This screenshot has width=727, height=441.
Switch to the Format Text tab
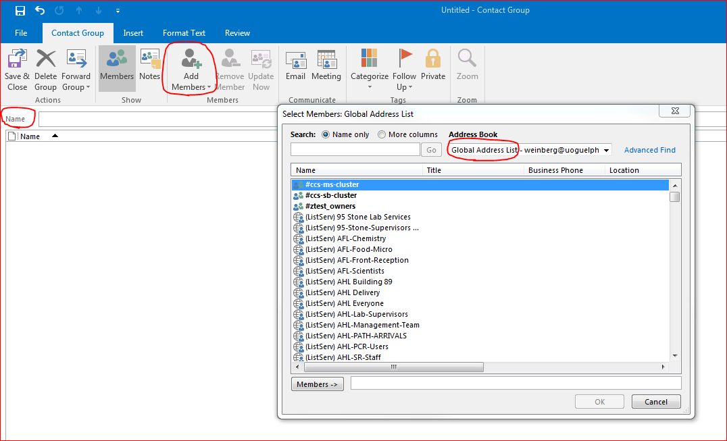pyautogui.click(x=183, y=32)
